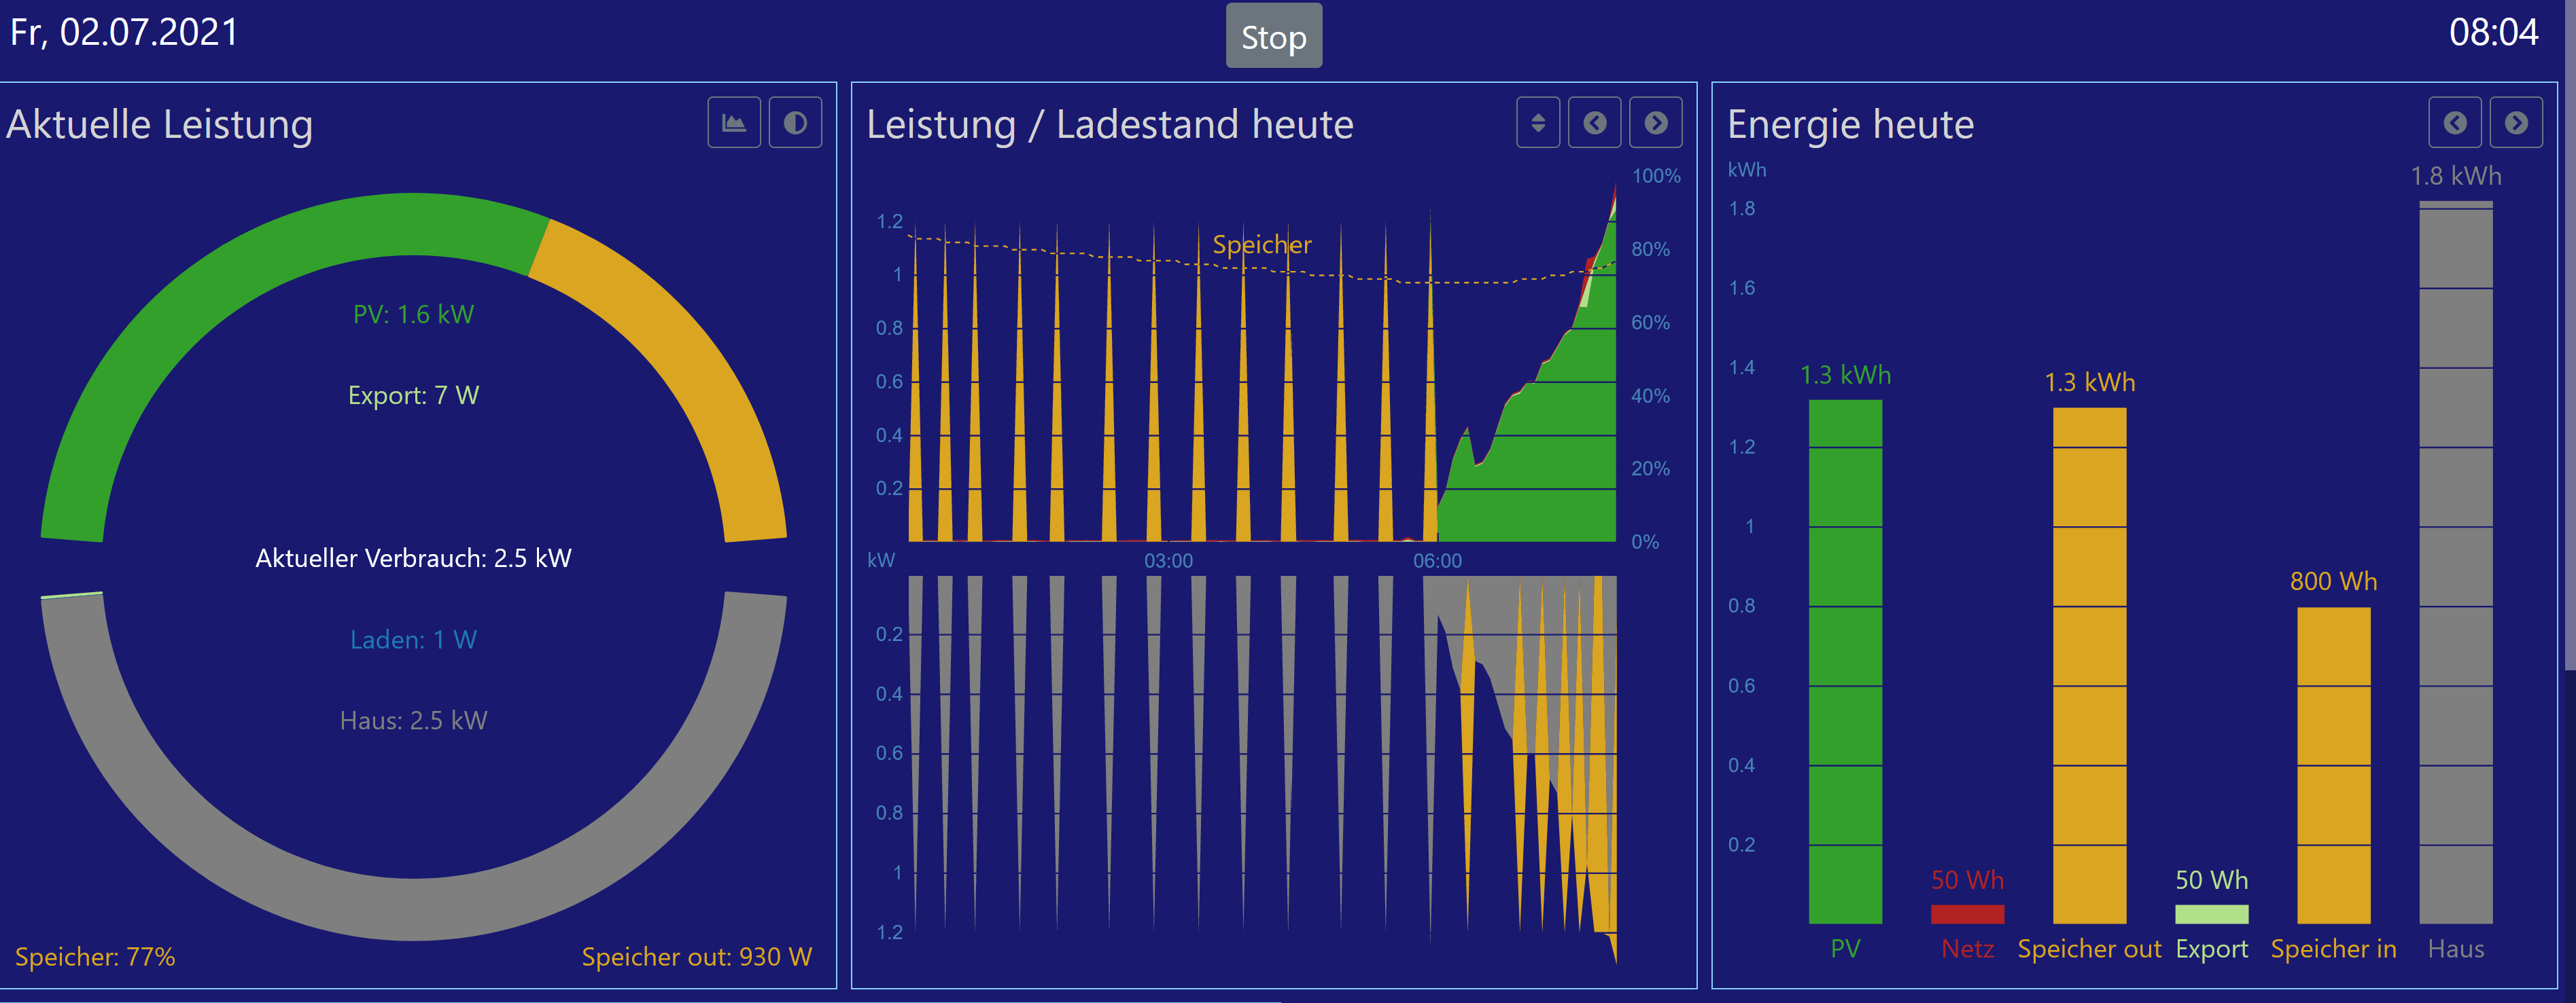This screenshot has height=1003, width=2576.
Task: Click the gray Haus arc in the gauge
Action: click(413, 907)
